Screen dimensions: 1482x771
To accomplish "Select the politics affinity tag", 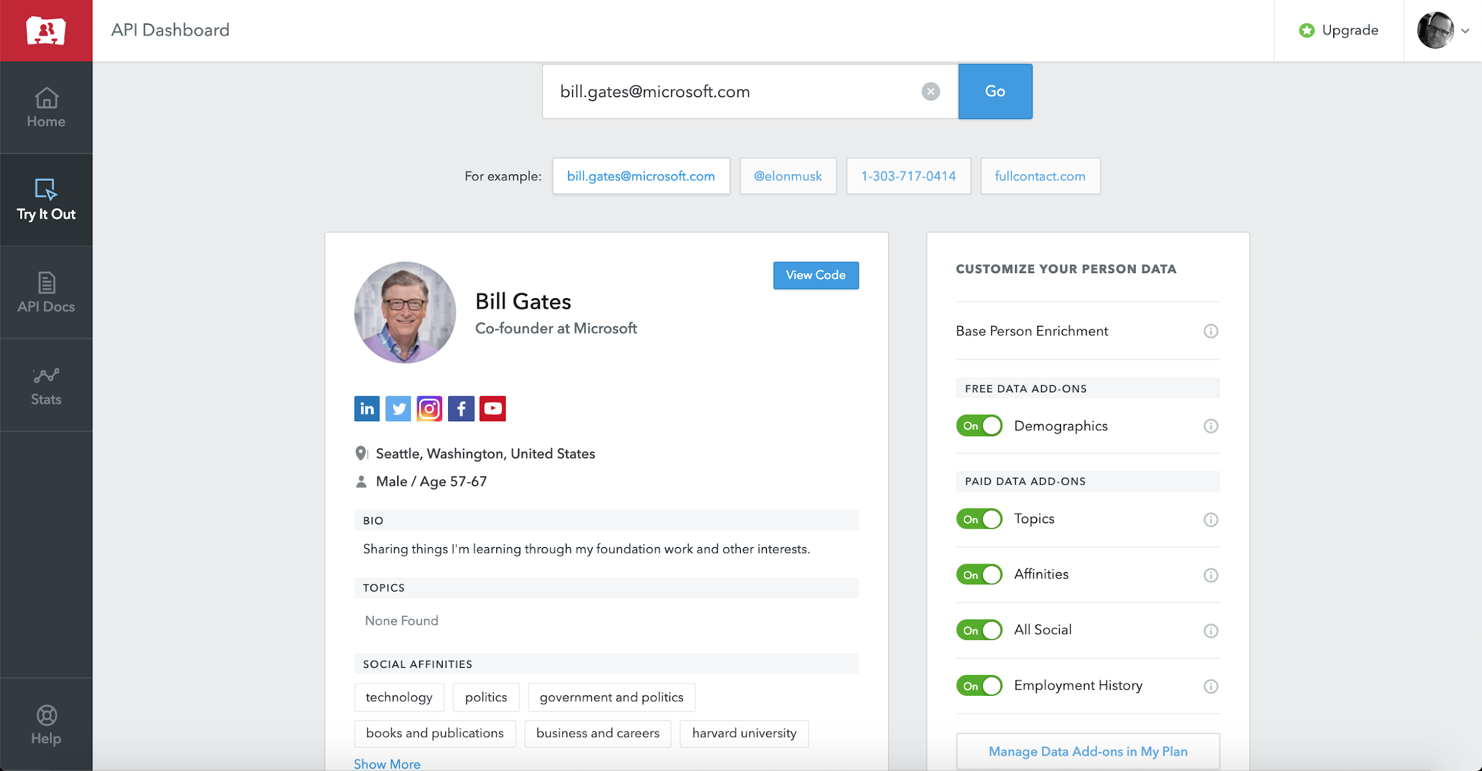I will point(486,697).
